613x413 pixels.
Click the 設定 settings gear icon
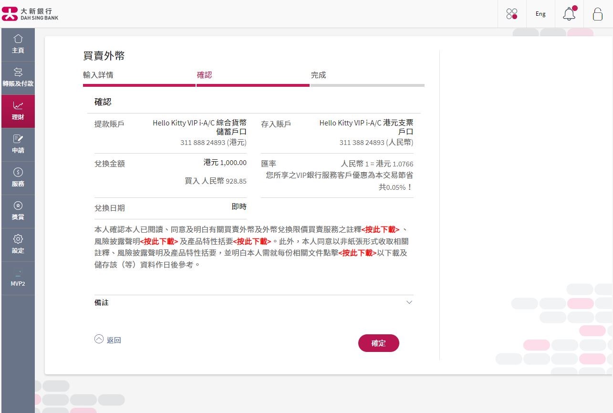click(18, 244)
